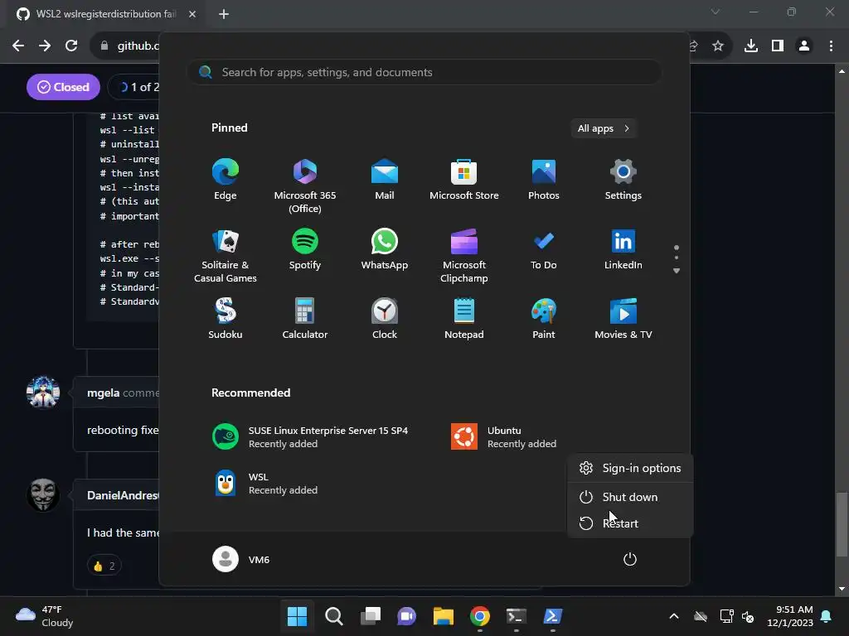Open Chrome downloads
The height and width of the screenshot is (636, 849).
click(x=751, y=46)
